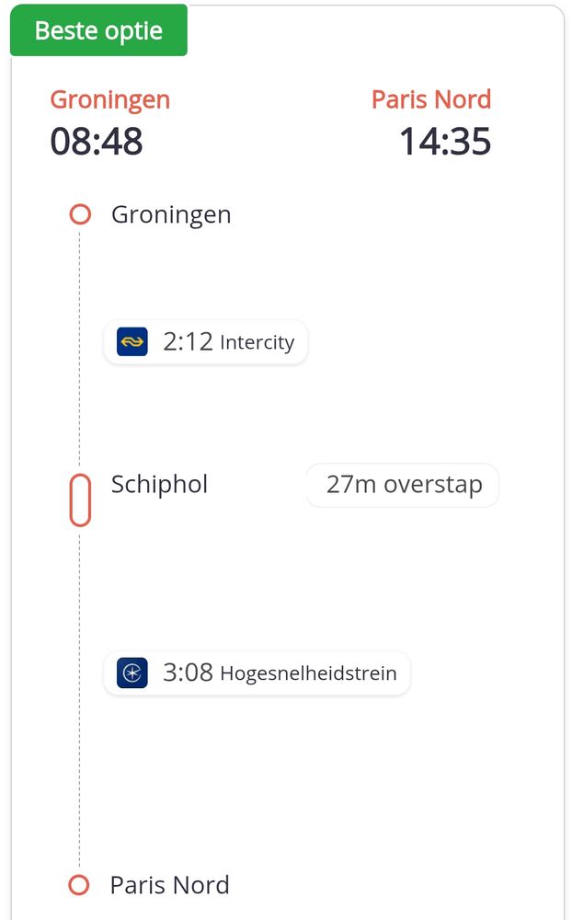Viewport: 572px width, 920px height.
Task: Expand the Schiphol transfer information
Action: click(402, 485)
